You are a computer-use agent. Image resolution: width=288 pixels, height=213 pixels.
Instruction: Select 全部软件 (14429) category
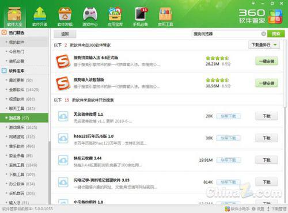point(24,90)
